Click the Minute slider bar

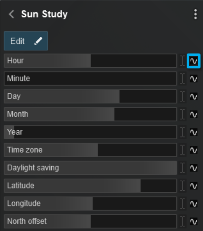point(90,79)
